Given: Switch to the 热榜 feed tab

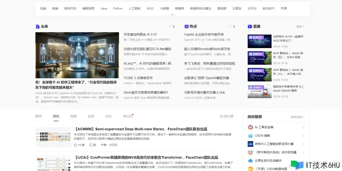Looking at the screenshot, I should tap(73, 116).
